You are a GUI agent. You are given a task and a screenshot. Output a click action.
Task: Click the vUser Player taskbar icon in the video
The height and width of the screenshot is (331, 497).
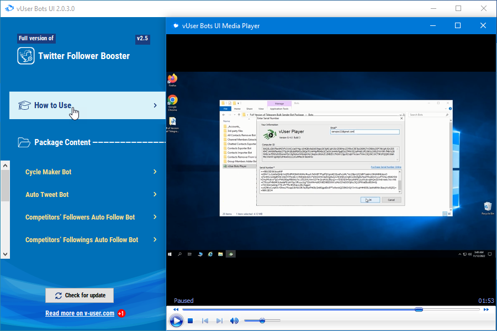click(231, 254)
